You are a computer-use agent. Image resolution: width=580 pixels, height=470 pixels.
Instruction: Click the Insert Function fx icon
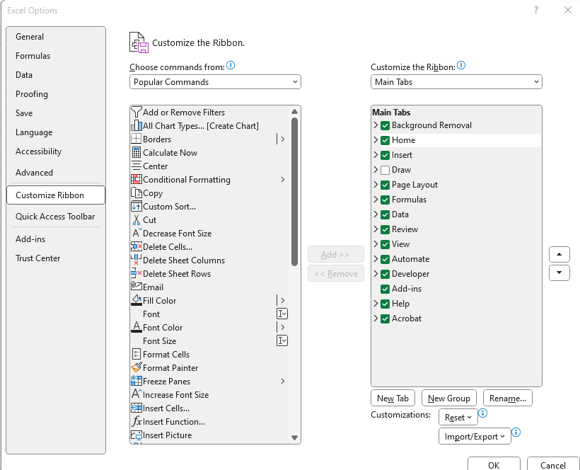click(x=137, y=421)
